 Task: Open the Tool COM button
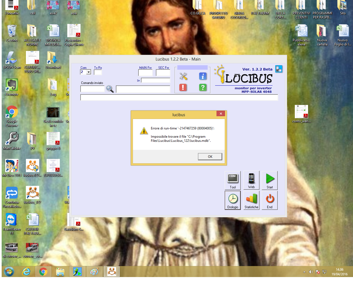[x=233, y=180]
